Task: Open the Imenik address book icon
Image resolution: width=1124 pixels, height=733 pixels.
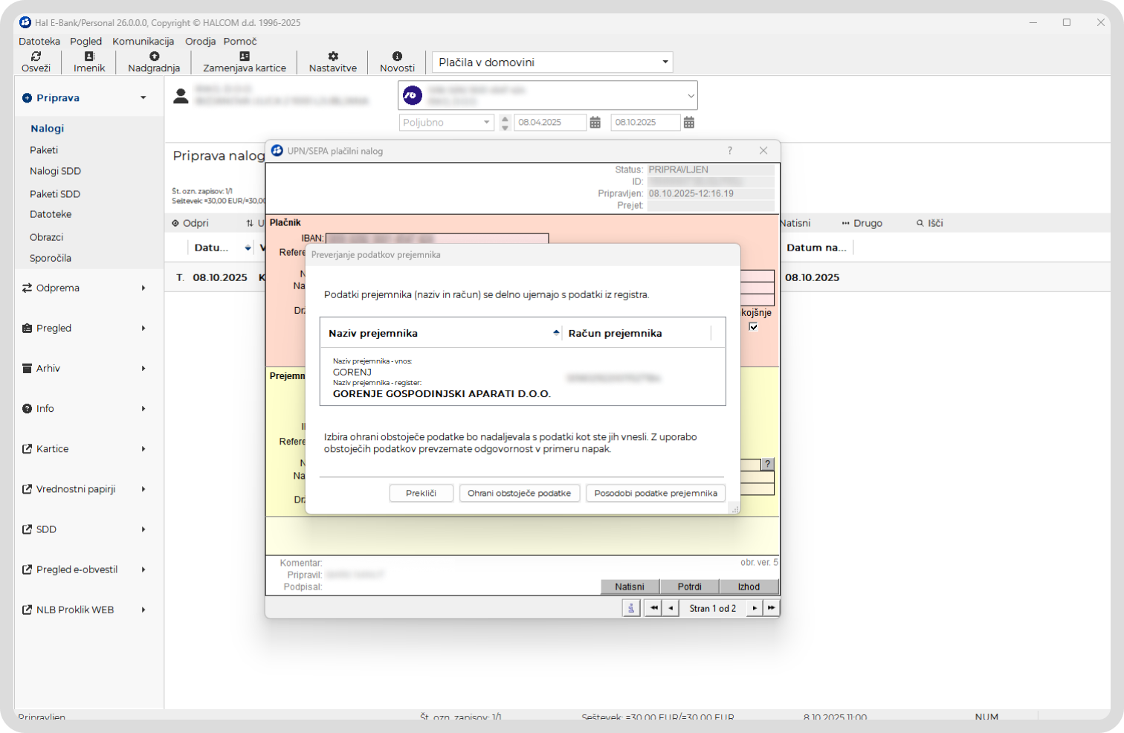Action: click(x=89, y=56)
